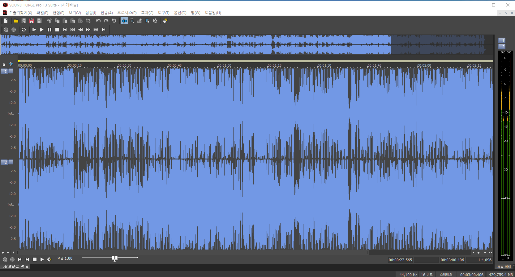Select the Edit (time selection) tool
Image resolution: width=515 pixels, height=277 pixels.
click(124, 21)
